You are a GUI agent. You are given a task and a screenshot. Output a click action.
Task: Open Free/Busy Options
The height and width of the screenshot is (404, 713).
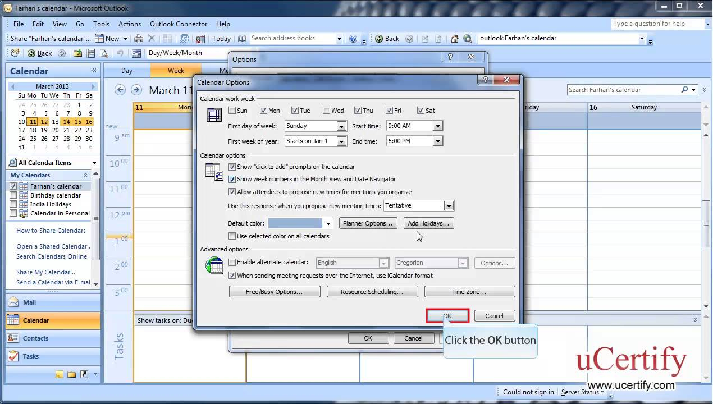[275, 292]
